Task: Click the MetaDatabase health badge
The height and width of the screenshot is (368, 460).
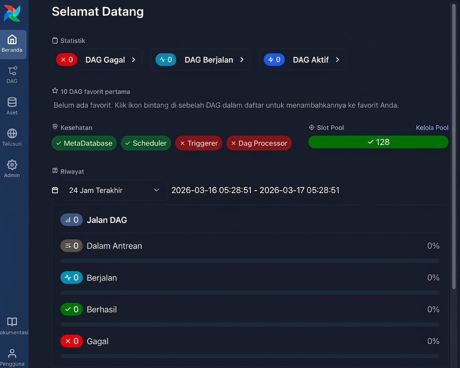Action: click(x=84, y=143)
